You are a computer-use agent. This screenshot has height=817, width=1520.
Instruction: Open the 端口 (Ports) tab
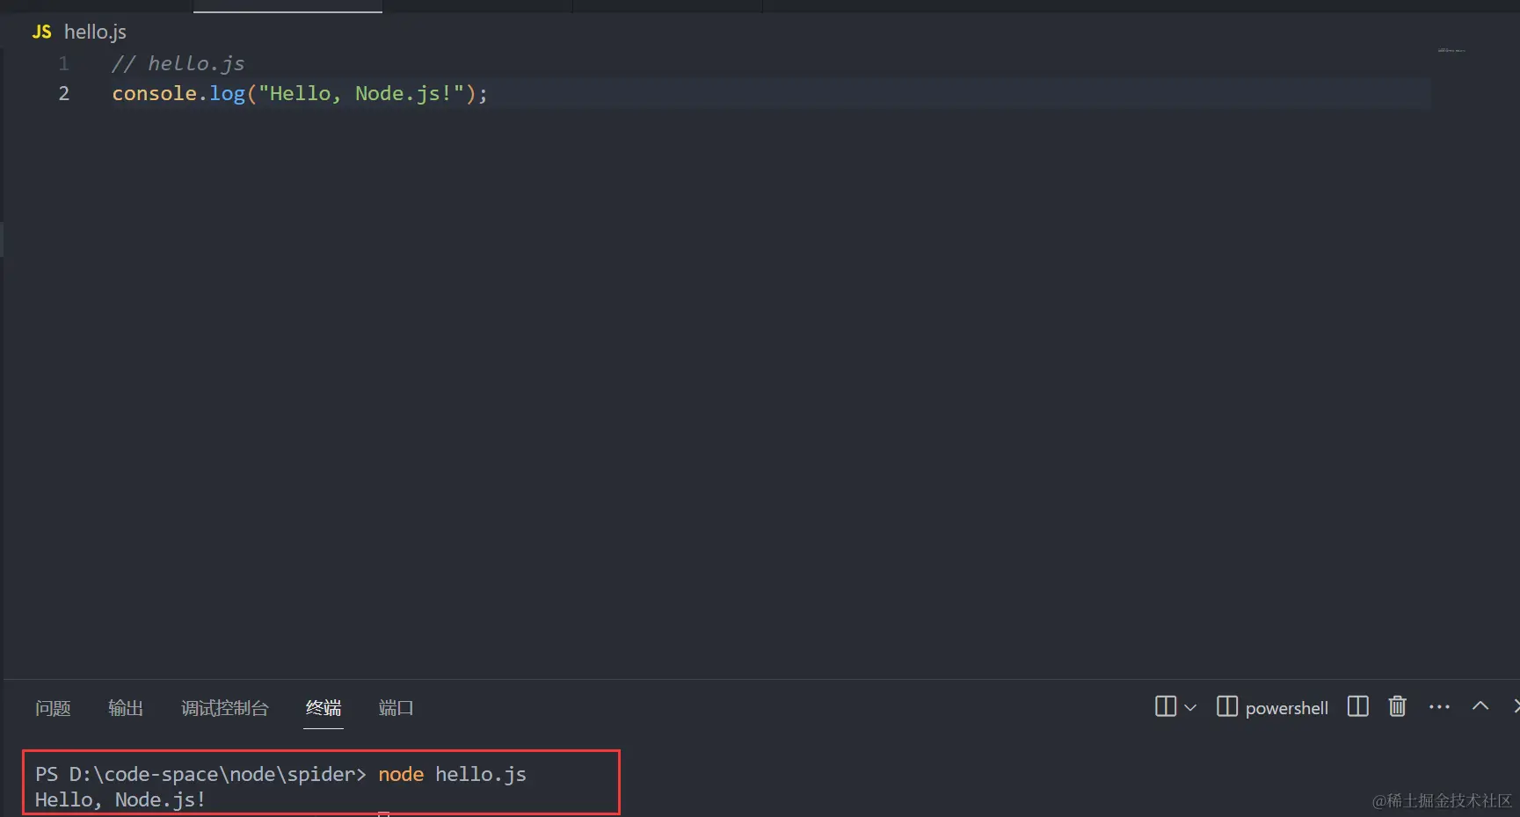tap(396, 708)
